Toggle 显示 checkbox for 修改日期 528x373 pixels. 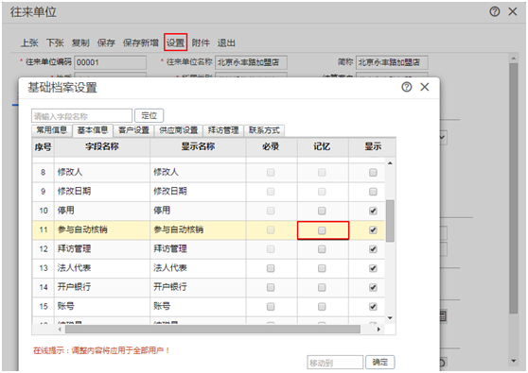coord(373,192)
